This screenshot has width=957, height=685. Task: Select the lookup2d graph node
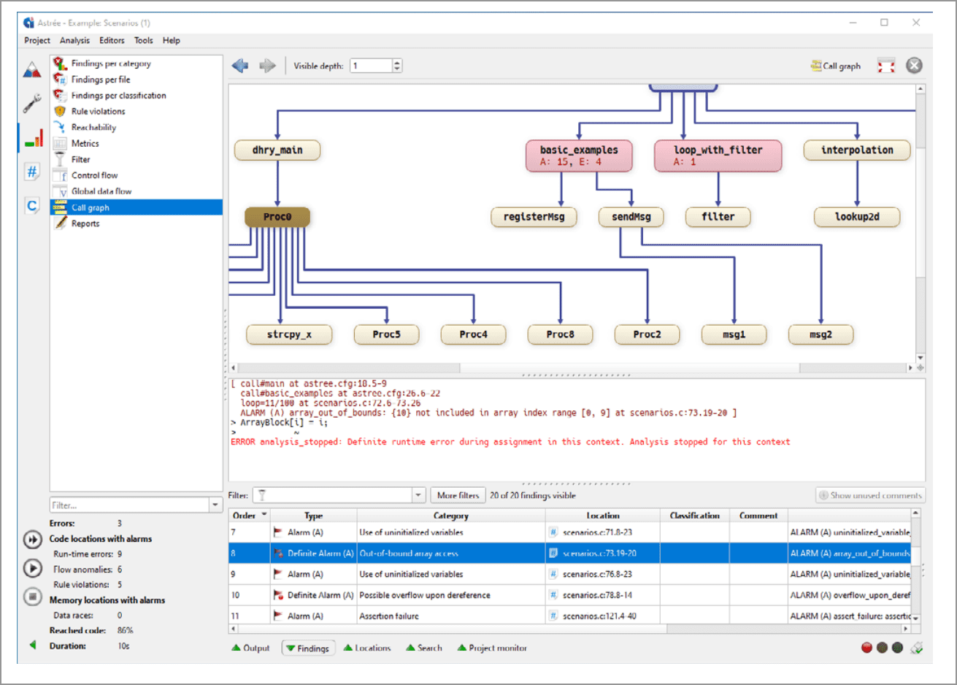857,217
